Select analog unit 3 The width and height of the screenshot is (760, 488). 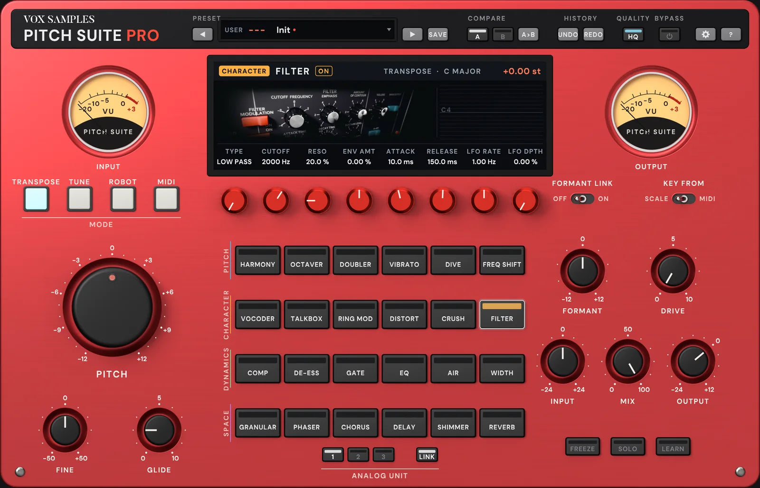click(x=383, y=455)
